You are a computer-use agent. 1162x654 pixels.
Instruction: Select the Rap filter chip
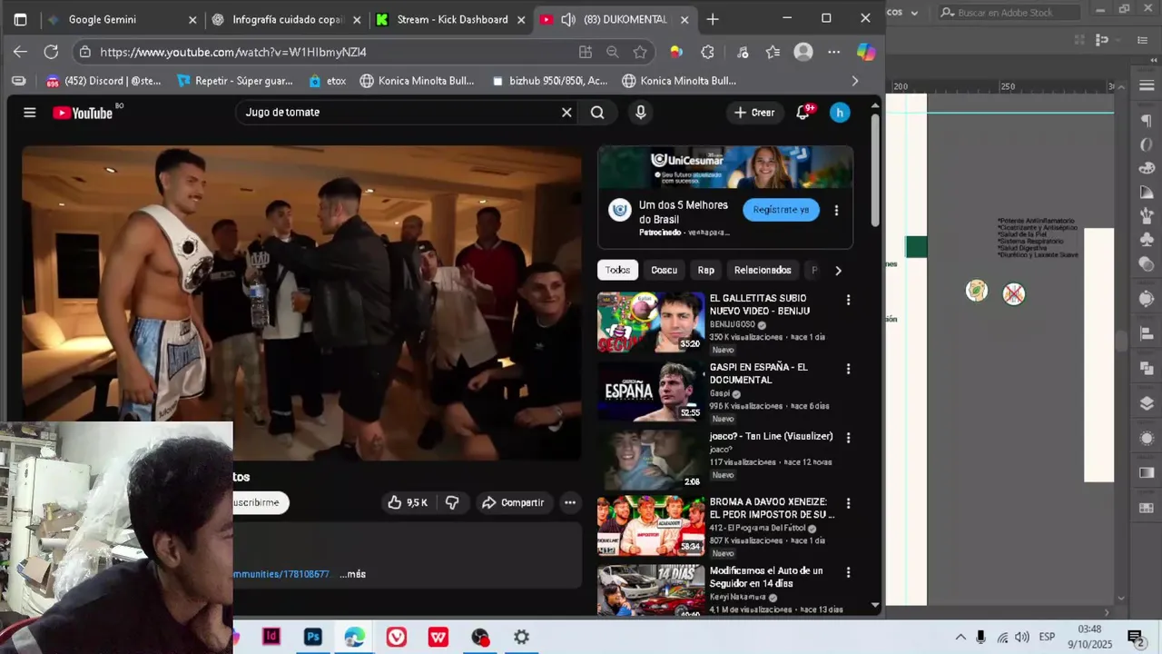click(x=706, y=270)
